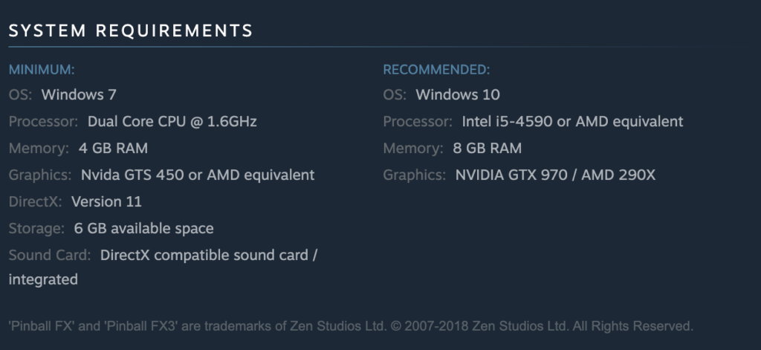Click '6 GB available space' storage text

pyautogui.click(x=144, y=228)
